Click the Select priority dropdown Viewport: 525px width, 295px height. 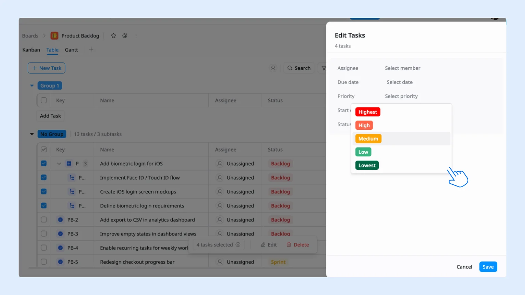(401, 96)
